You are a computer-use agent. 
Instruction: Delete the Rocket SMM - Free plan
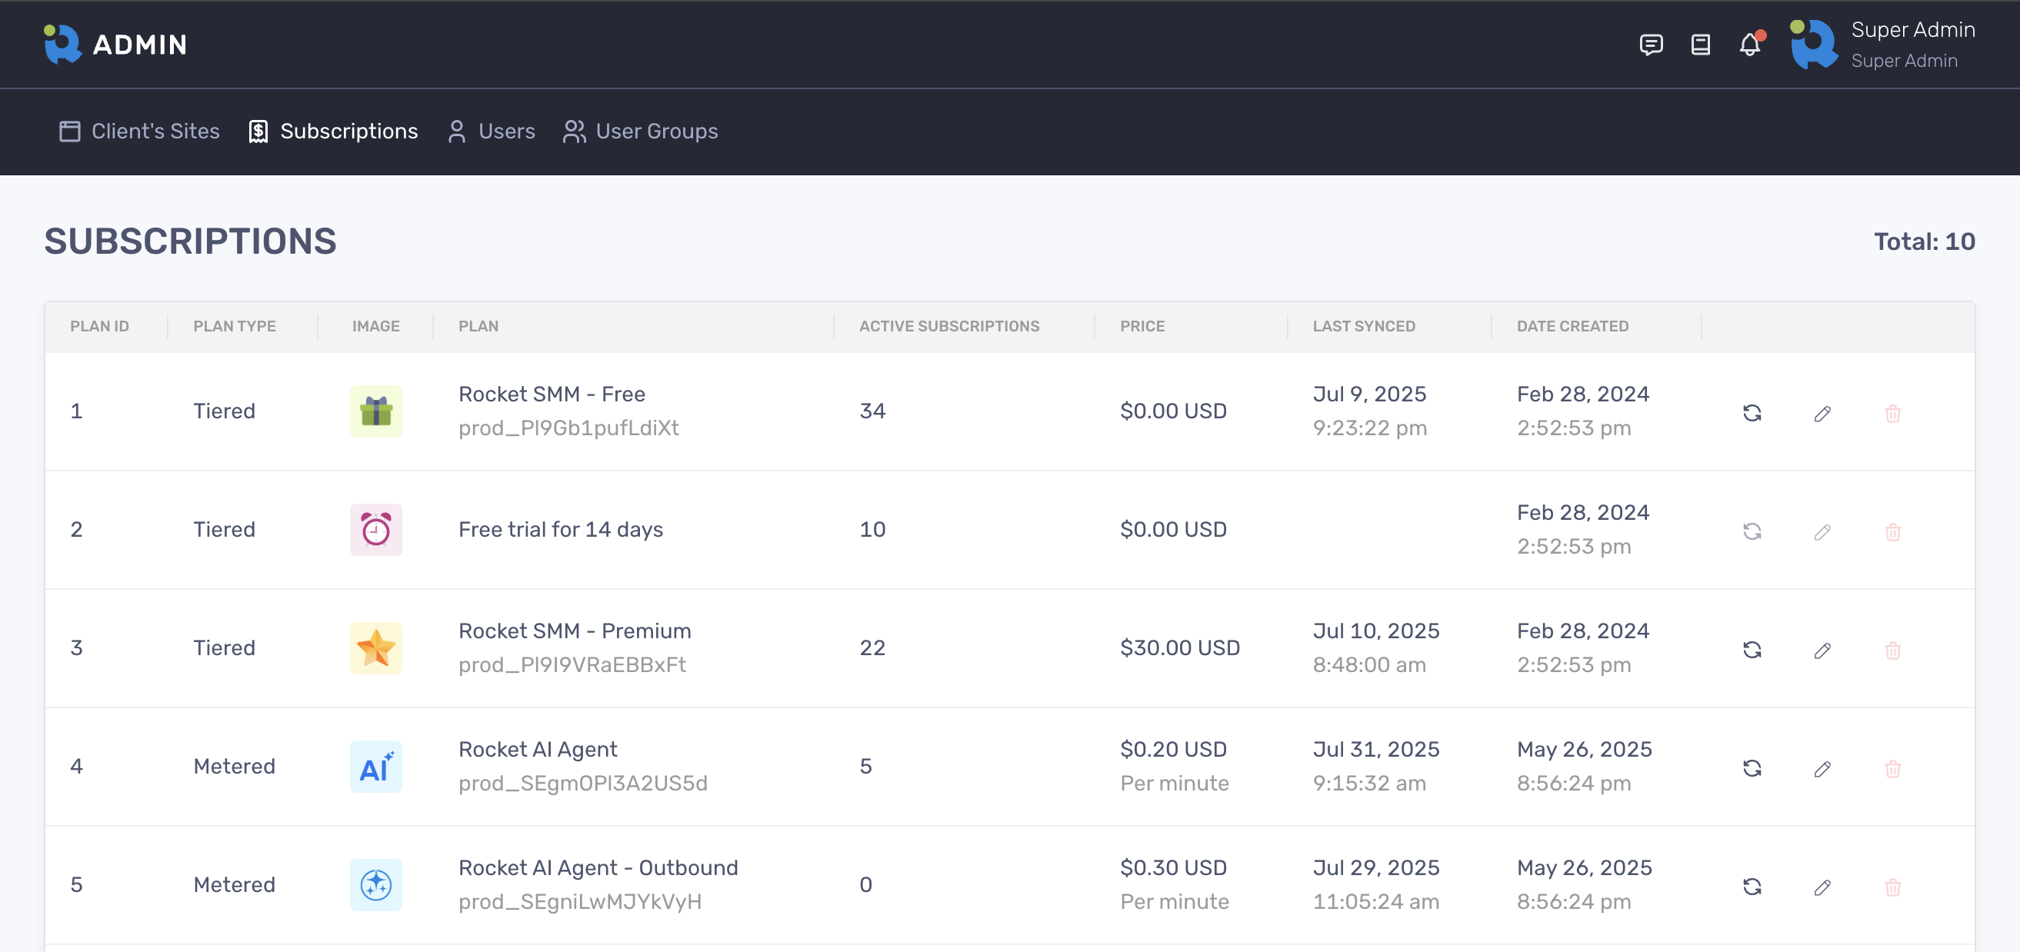[x=1892, y=412]
